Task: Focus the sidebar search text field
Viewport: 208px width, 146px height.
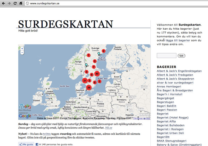Action: 166,56
